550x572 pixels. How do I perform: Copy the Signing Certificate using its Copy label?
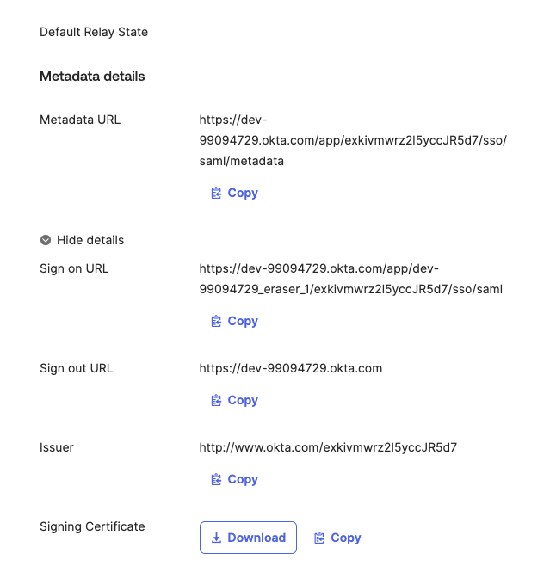tap(346, 538)
